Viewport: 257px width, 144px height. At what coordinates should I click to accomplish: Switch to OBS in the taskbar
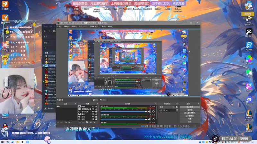[x=22, y=142]
